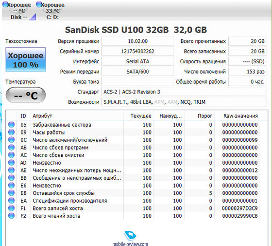272x246 pixels.
Task: Click the health orb of the C: D: entry
Action: point(39,4)
